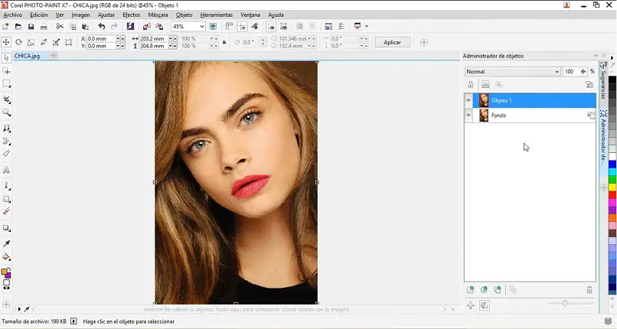Toggle visibility of Fondo layer
This screenshot has width=617, height=329.
(x=469, y=116)
